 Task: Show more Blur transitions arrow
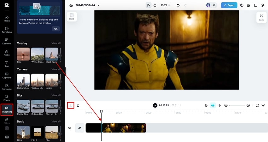[59, 108]
